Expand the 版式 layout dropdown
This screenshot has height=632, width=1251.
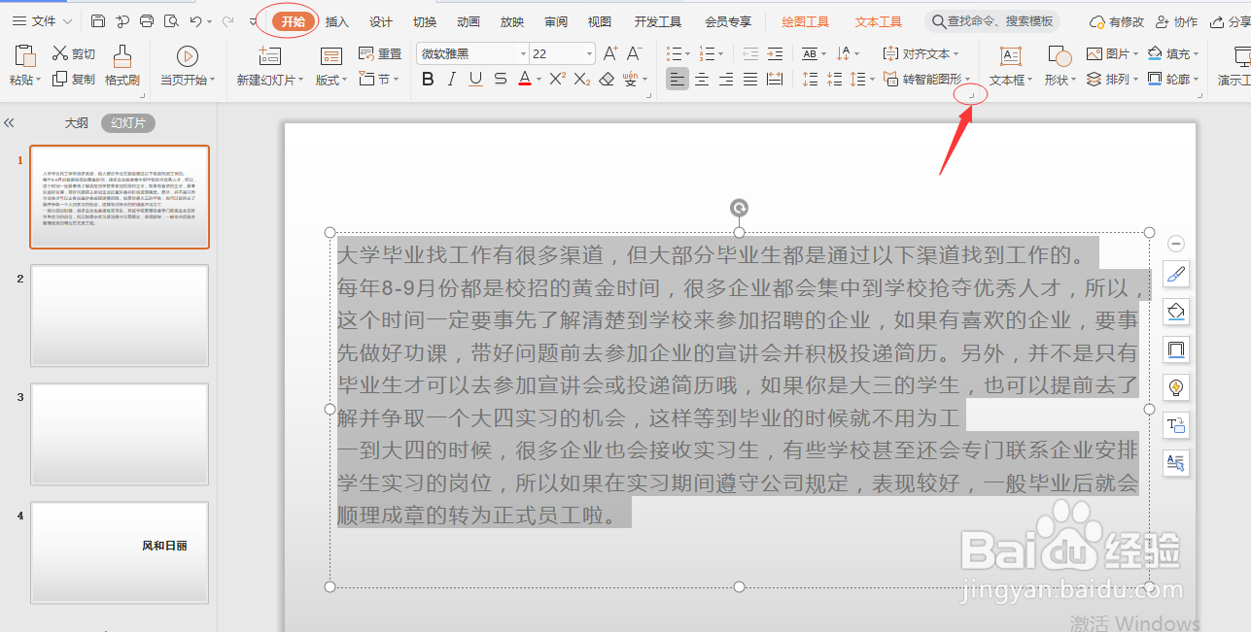coord(332,80)
